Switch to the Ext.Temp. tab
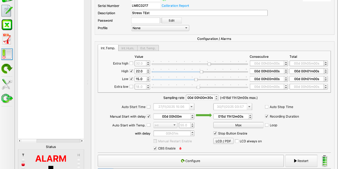The height and width of the screenshot is (169, 338). click(x=148, y=48)
